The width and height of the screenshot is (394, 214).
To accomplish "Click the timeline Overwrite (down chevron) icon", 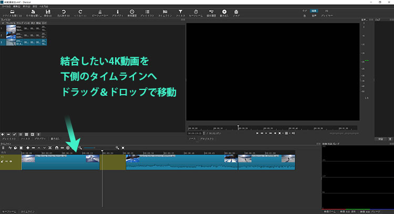I will click(45, 148).
